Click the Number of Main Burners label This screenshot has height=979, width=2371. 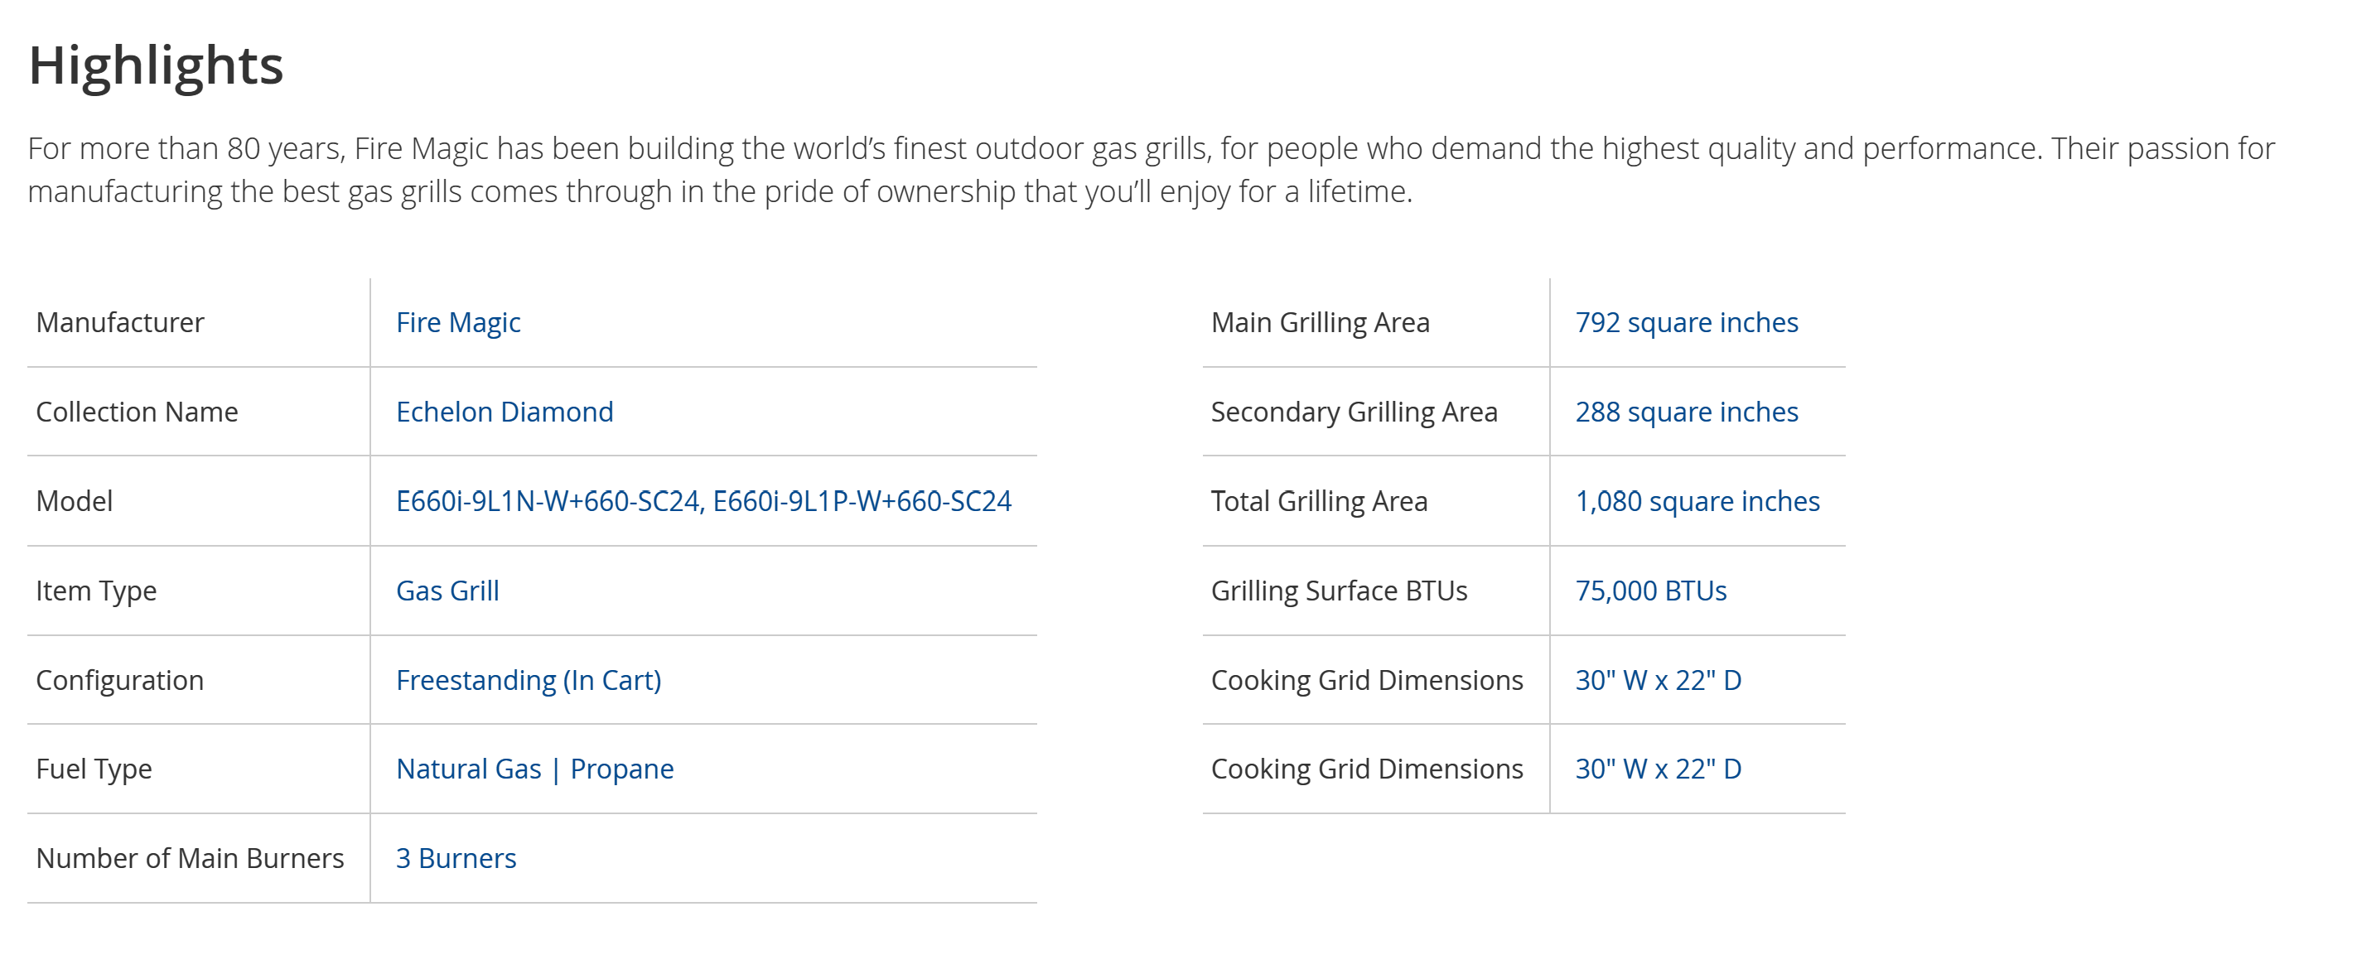point(190,857)
